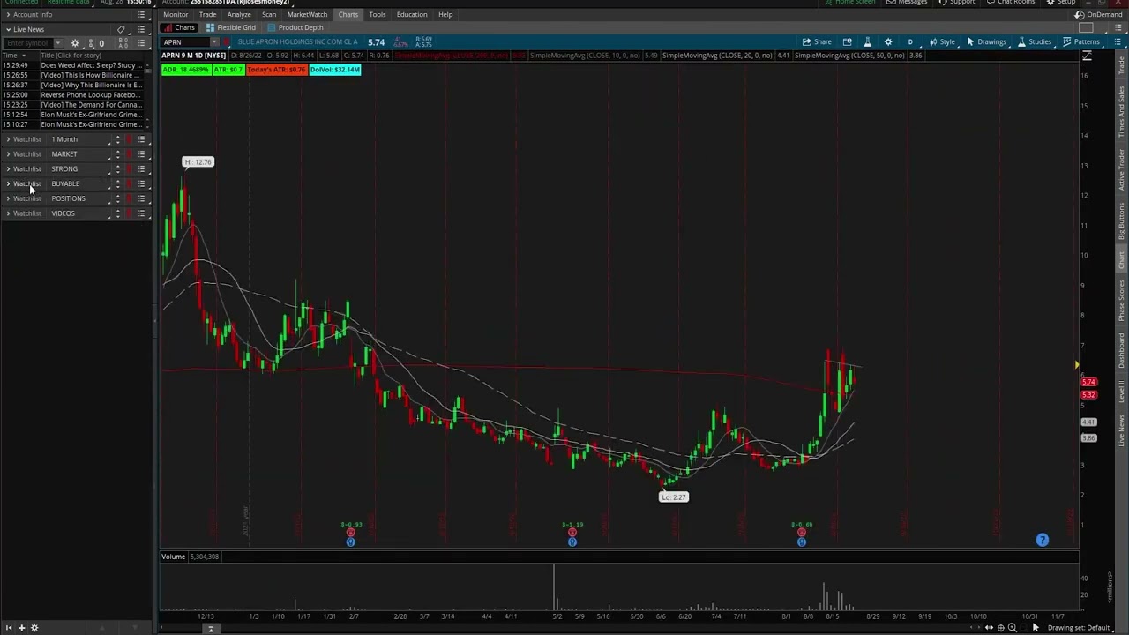The height and width of the screenshot is (635, 1129).
Task: Expand the MARKET watchlist
Action: tap(8, 154)
